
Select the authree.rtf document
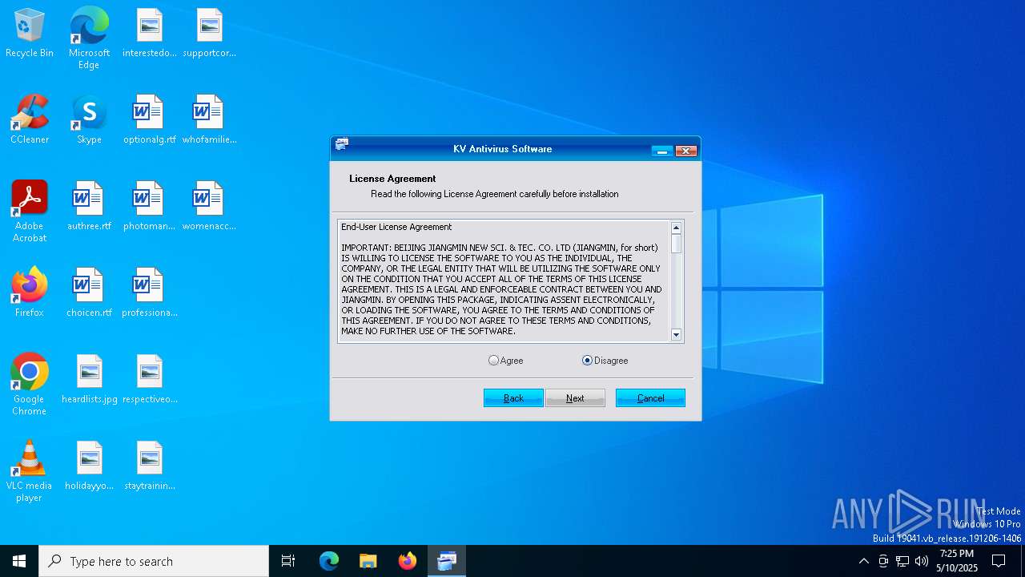(89, 207)
